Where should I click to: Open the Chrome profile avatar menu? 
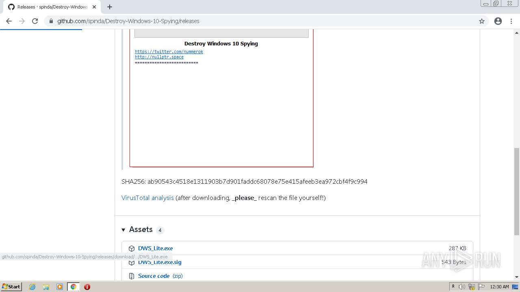pos(498,21)
